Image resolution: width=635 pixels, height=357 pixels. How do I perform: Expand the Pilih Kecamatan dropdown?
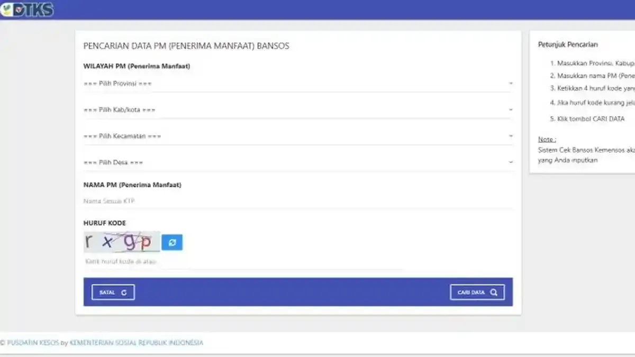click(296, 135)
